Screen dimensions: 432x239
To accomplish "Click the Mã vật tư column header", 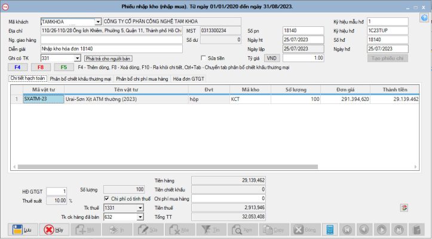I will click(44, 90).
